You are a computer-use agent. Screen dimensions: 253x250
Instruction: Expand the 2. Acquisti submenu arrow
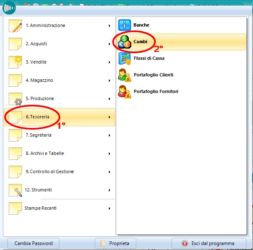110,44
